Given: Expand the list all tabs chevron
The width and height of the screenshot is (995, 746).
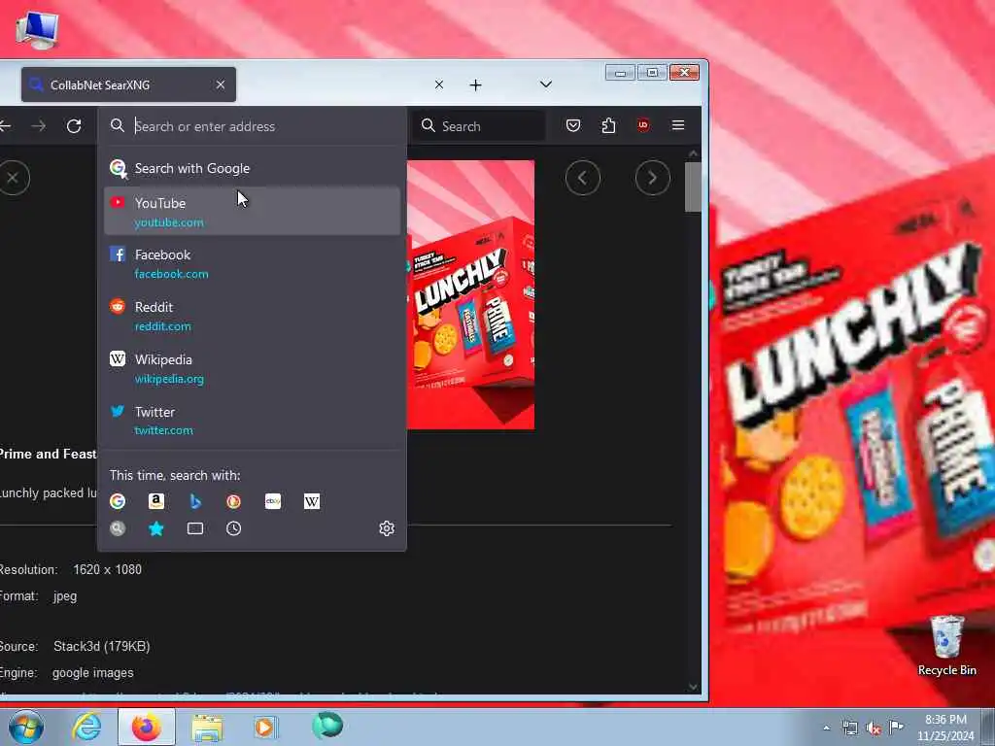Looking at the screenshot, I should click(x=546, y=84).
